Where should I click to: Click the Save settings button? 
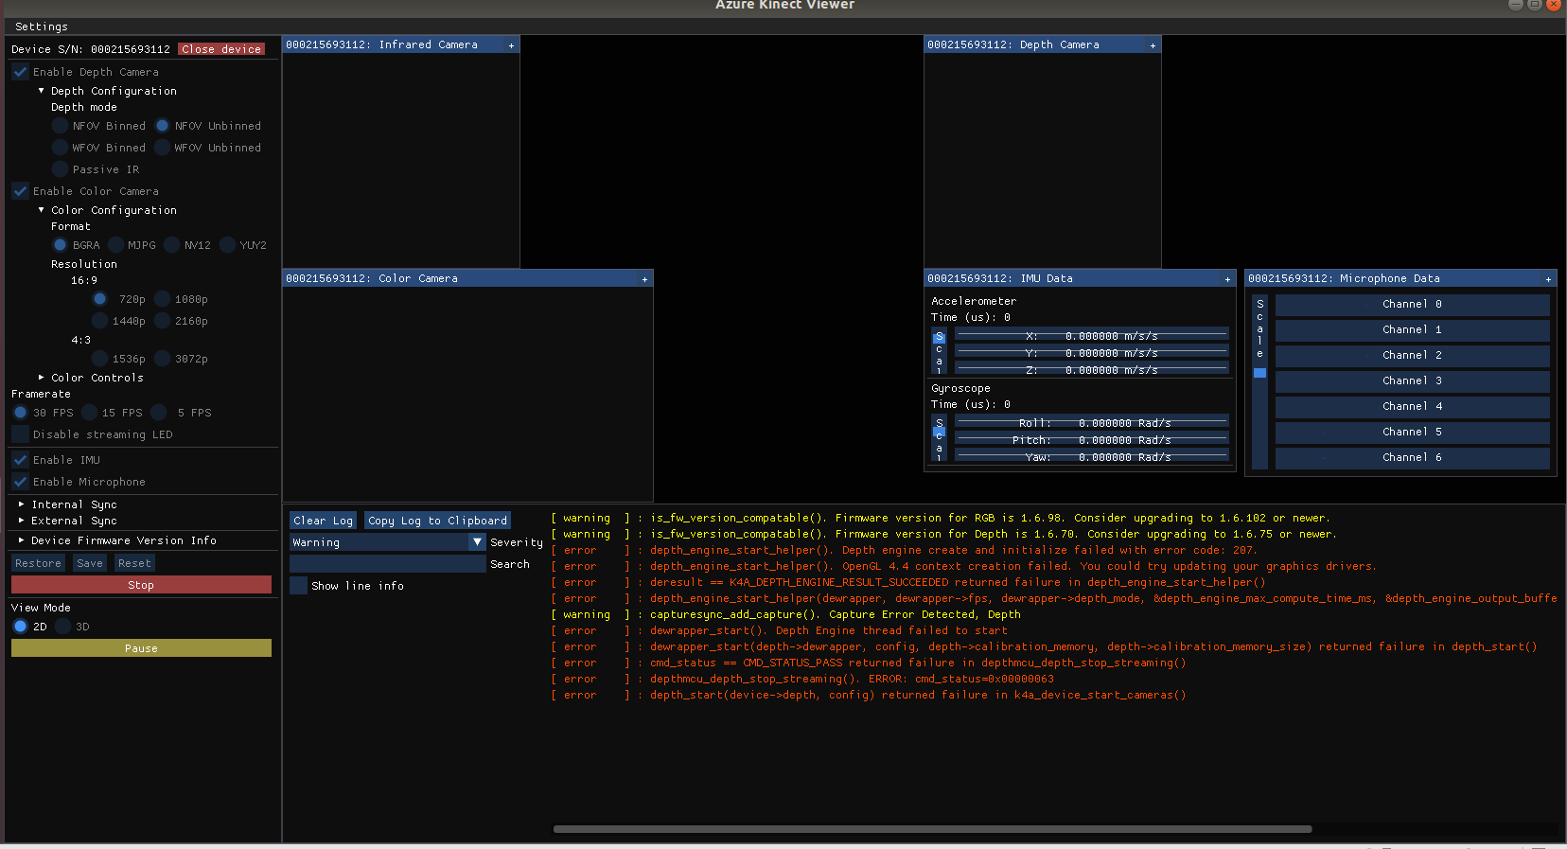pyautogui.click(x=90, y=563)
